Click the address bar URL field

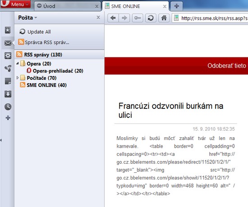[x=210, y=18]
